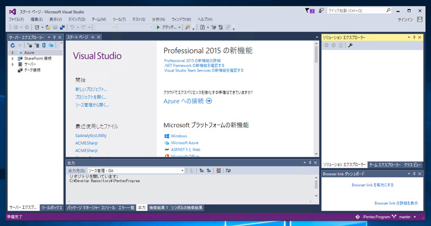Pin the Server Explorer panel
The height and width of the screenshot is (226, 431).
54,37
